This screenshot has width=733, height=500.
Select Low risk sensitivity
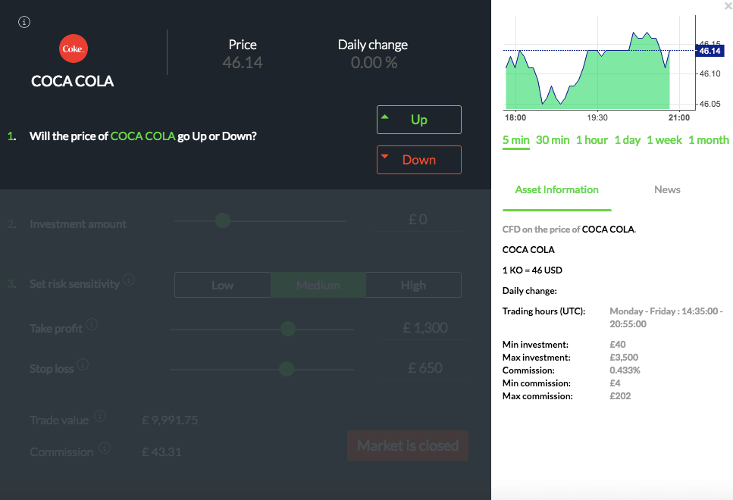coord(223,285)
